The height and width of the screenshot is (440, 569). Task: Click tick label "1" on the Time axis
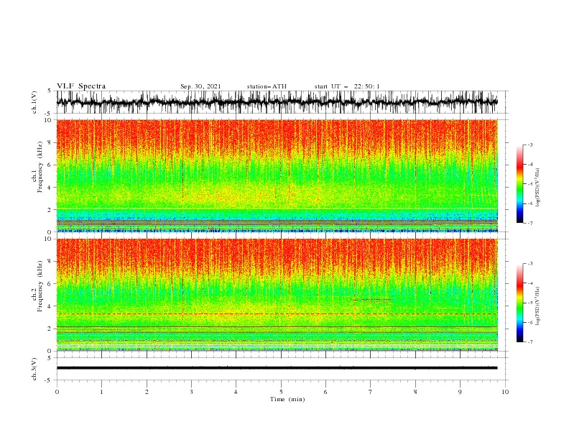[x=101, y=392]
